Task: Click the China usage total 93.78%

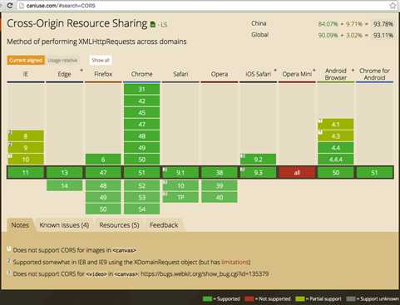Action: (x=383, y=24)
